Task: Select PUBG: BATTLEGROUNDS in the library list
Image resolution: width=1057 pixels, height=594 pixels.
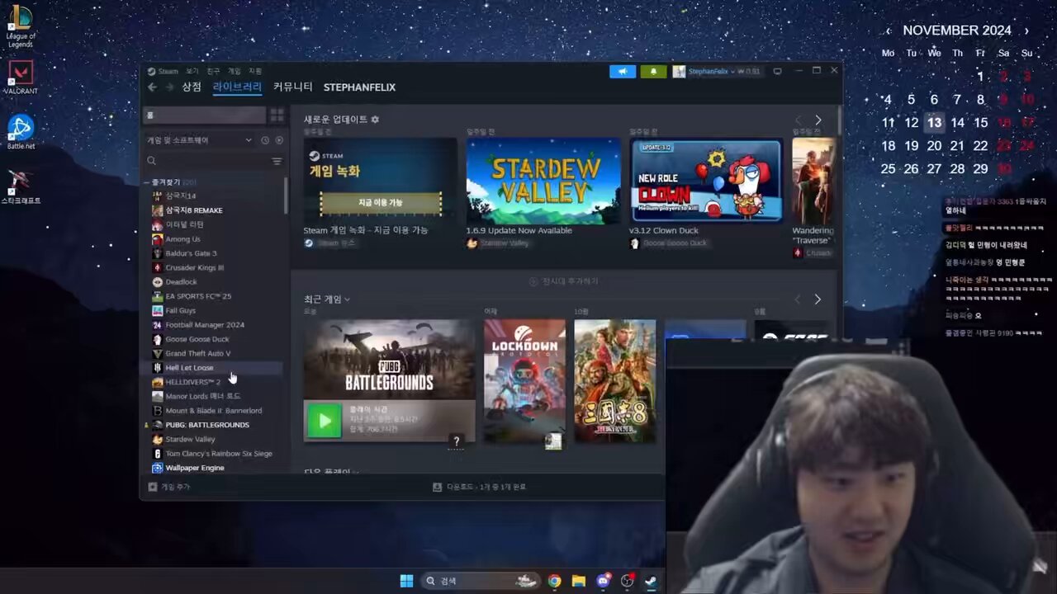Action: point(206,425)
